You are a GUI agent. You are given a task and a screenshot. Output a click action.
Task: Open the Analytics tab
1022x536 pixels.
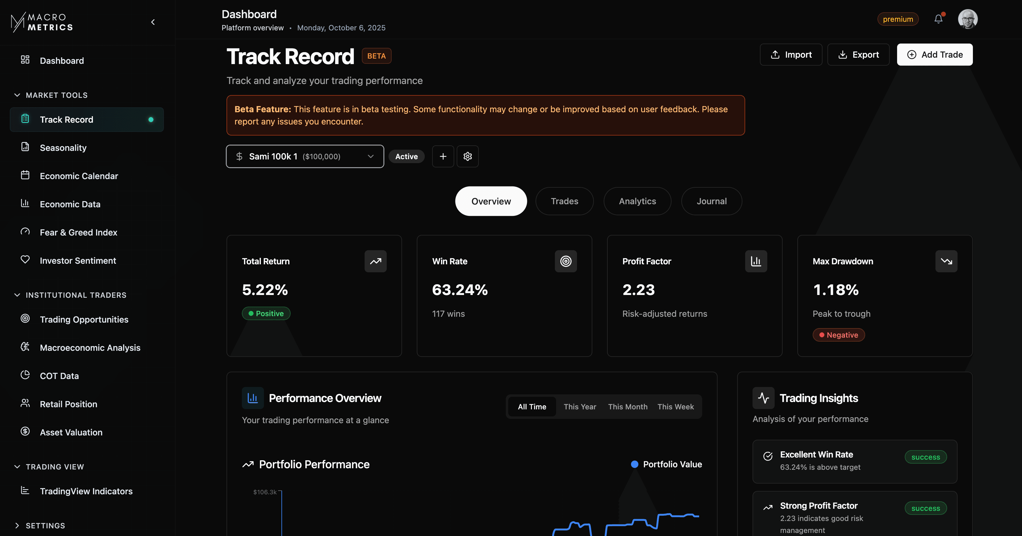[637, 201]
